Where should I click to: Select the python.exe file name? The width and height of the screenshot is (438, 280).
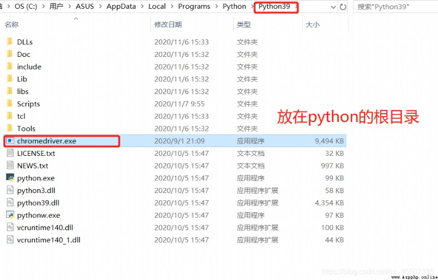point(36,178)
